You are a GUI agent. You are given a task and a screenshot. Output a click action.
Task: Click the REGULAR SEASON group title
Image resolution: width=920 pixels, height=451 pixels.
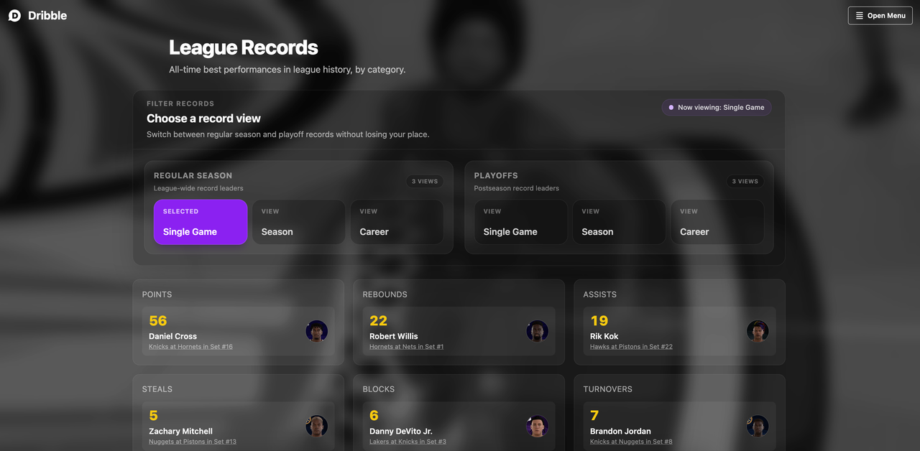pos(193,175)
